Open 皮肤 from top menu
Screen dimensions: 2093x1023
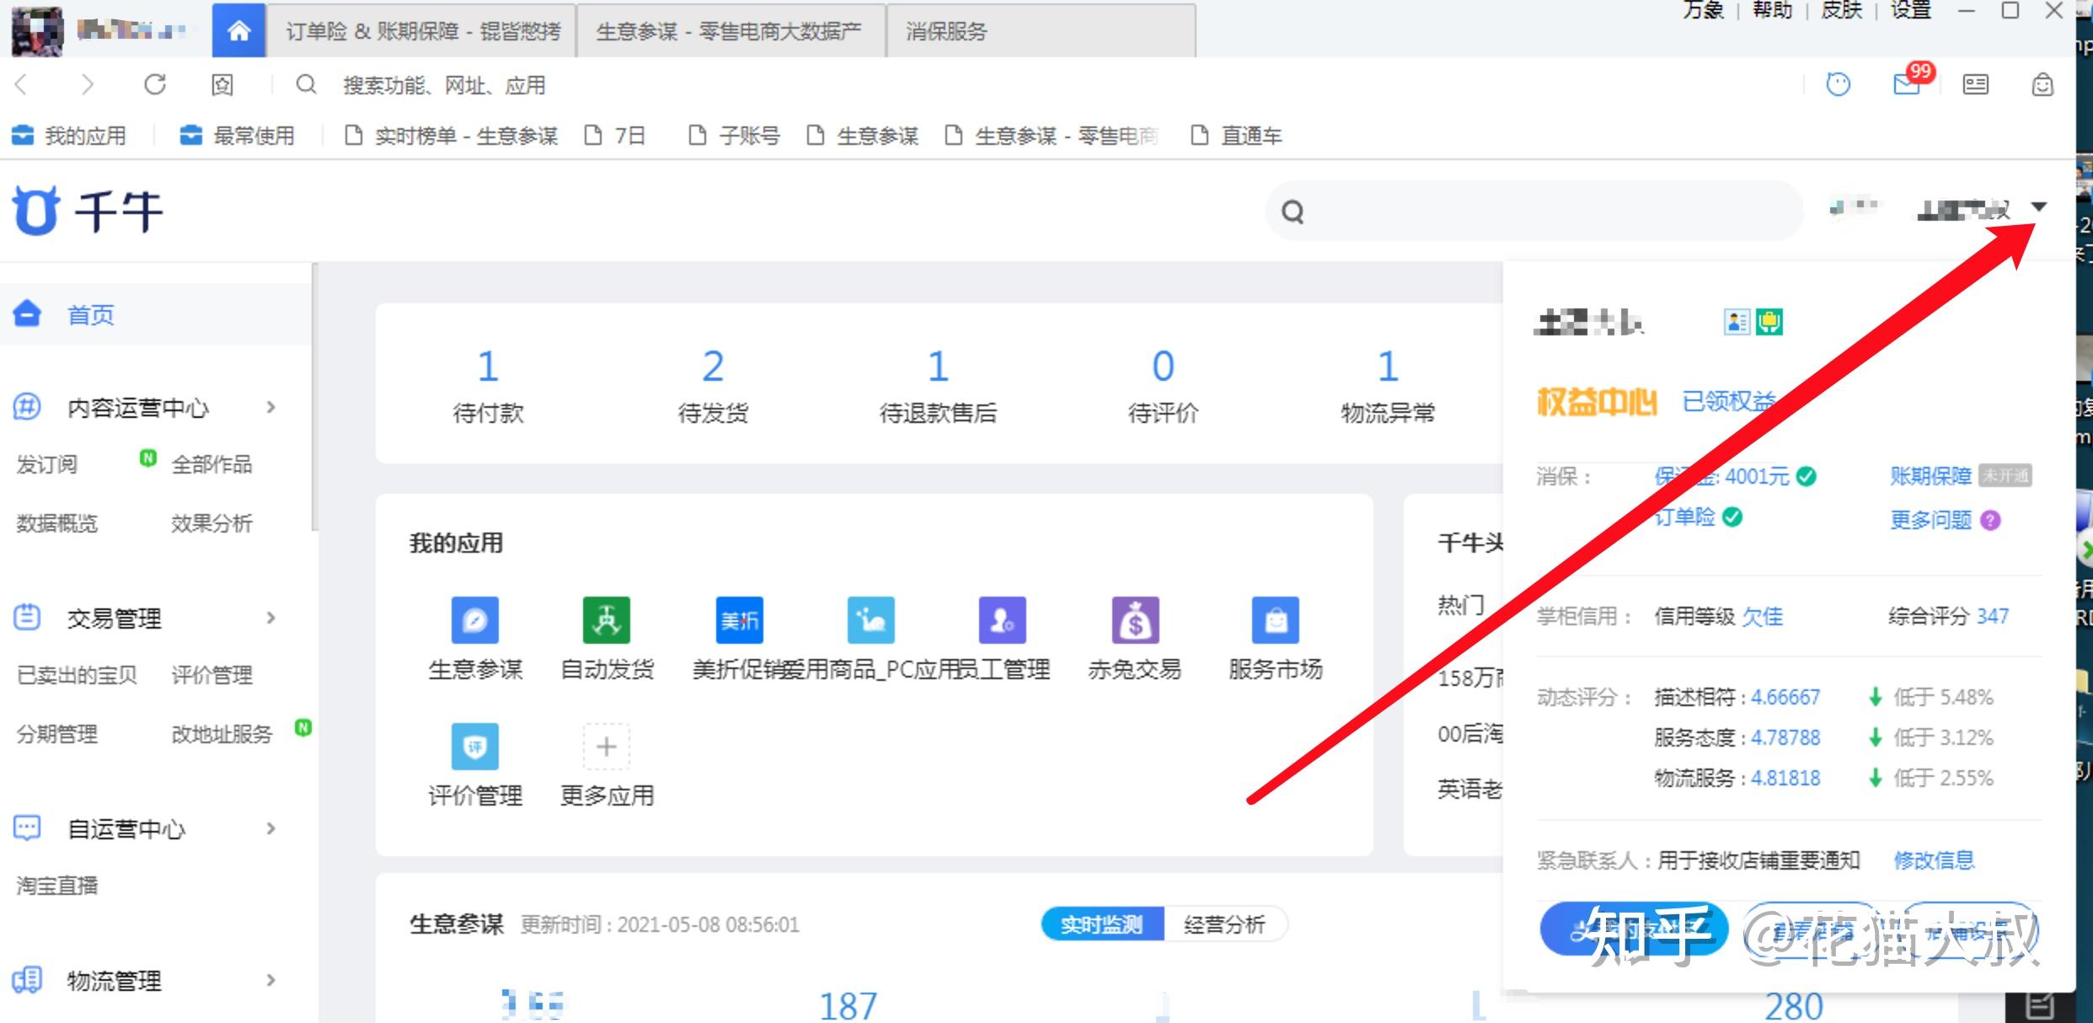[1841, 10]
